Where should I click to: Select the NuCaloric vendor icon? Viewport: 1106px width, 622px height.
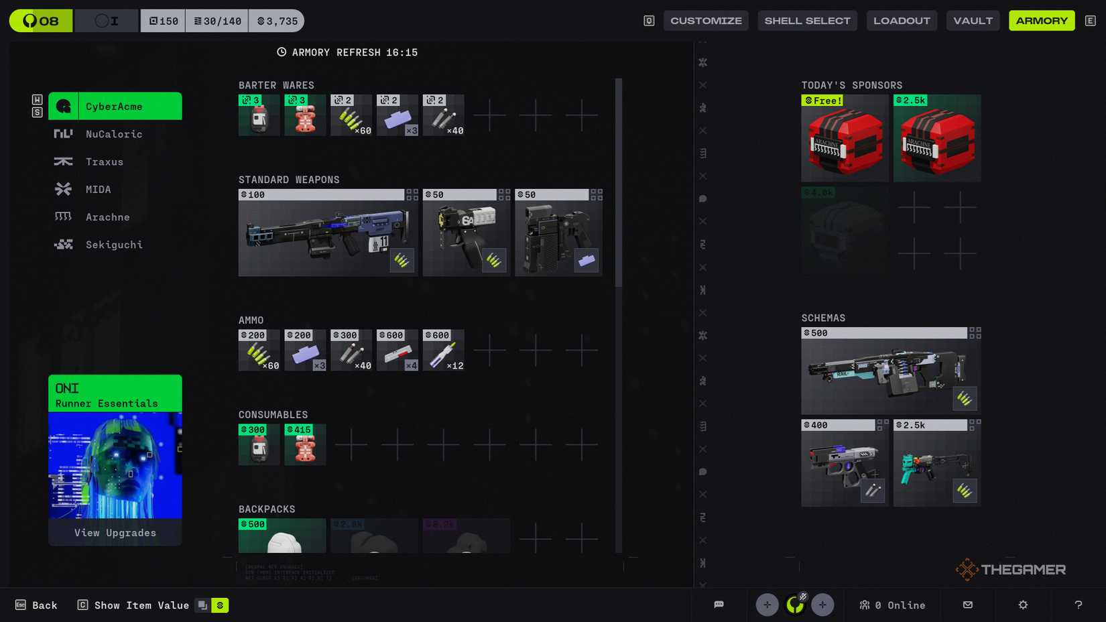point(62,133)
